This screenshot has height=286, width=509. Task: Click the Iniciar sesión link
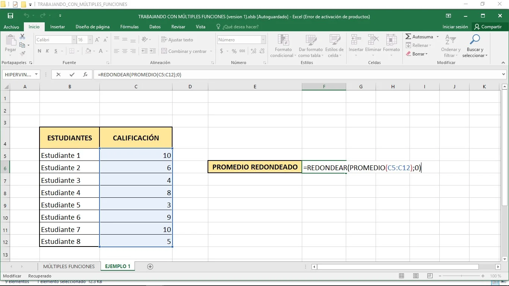(x=455, y=27)
